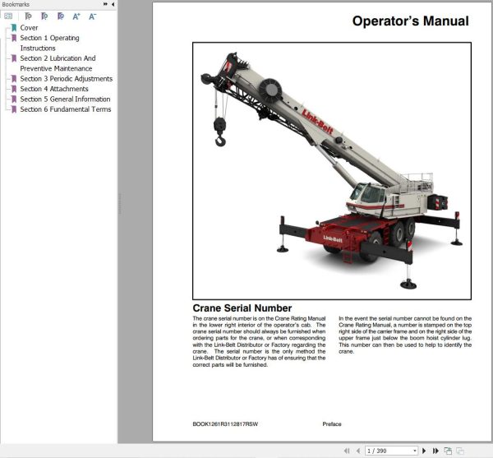Click the BOOK1261R3112817RSW footer text
The height and width of the screenshot is (458, 493).
click(225, 424)
